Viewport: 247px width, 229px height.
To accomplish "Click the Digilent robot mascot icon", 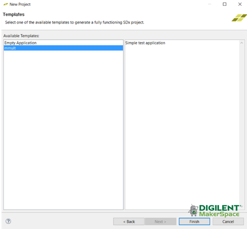I will tap(193, 210).
